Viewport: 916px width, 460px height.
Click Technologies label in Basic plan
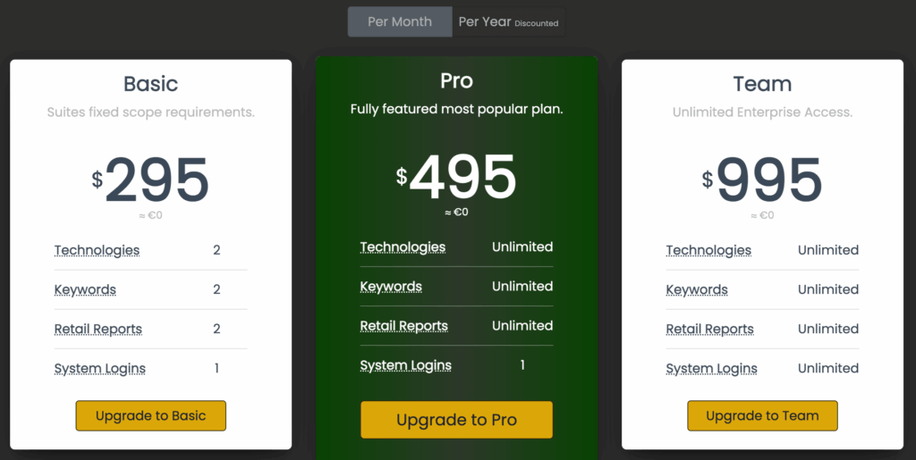click(x=97, y=250)
